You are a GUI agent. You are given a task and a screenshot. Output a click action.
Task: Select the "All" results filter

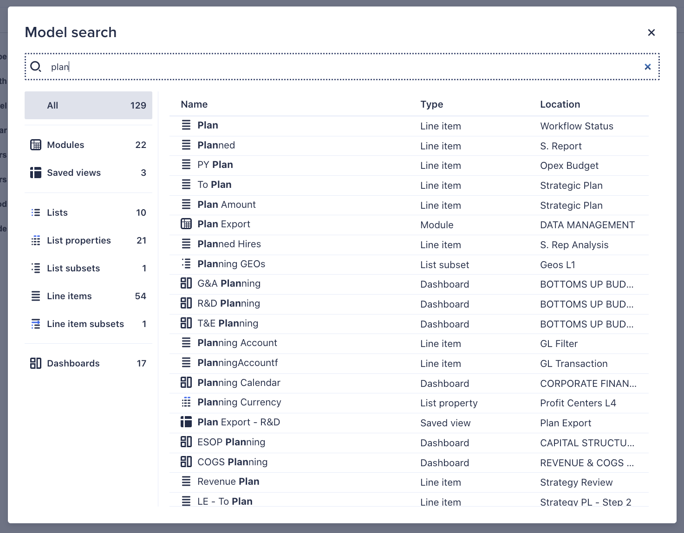click(88, 105)
